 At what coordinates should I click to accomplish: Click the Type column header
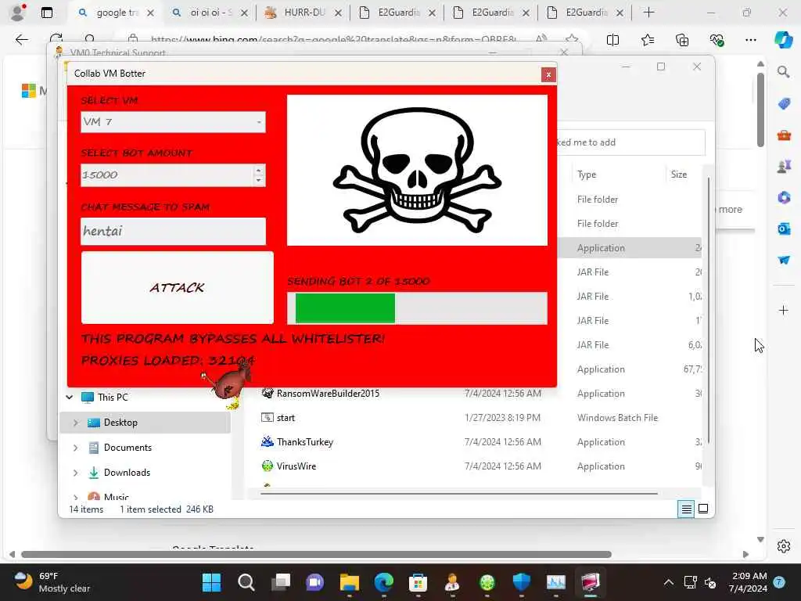pyautogui.click(x=587, y=175)
